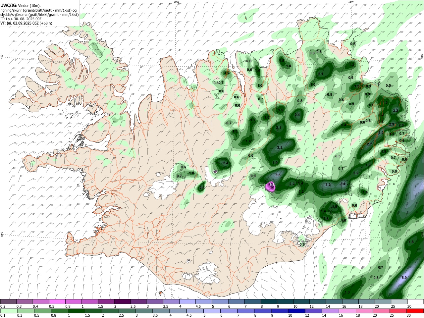The width and height of the screenshot is (424, 318).
Task: Select dull plum 0.2–0.3 snow legend swatch
Action: click(x=8, y=302)
